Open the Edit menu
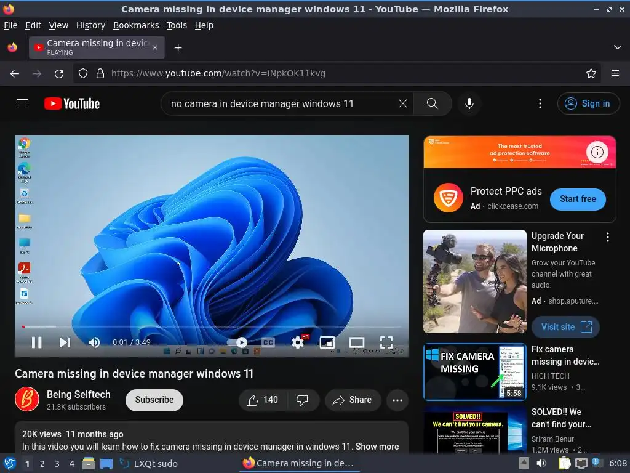Viewport: 630px width, 473px height. coord(33,25)
